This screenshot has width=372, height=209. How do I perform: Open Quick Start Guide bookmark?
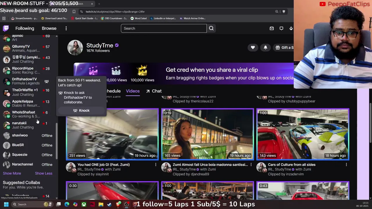pos(84,18)
